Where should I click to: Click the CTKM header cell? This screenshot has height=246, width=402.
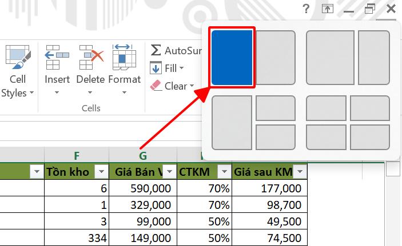pos(204,171)
